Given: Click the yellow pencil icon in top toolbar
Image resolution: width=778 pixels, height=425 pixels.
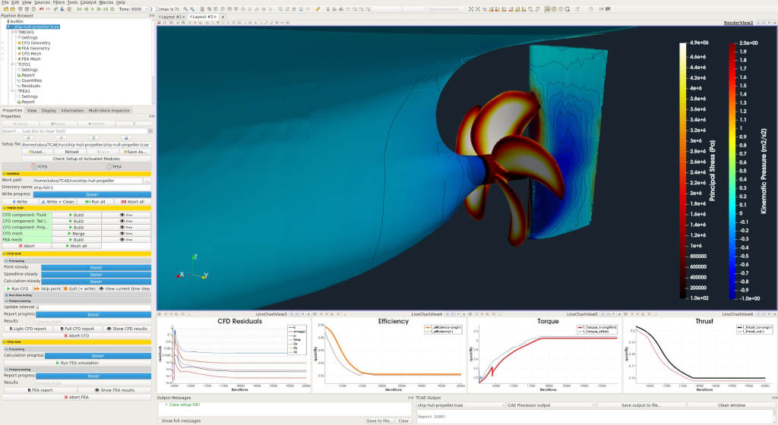Looking at the screenshot, I should [318, 9].
